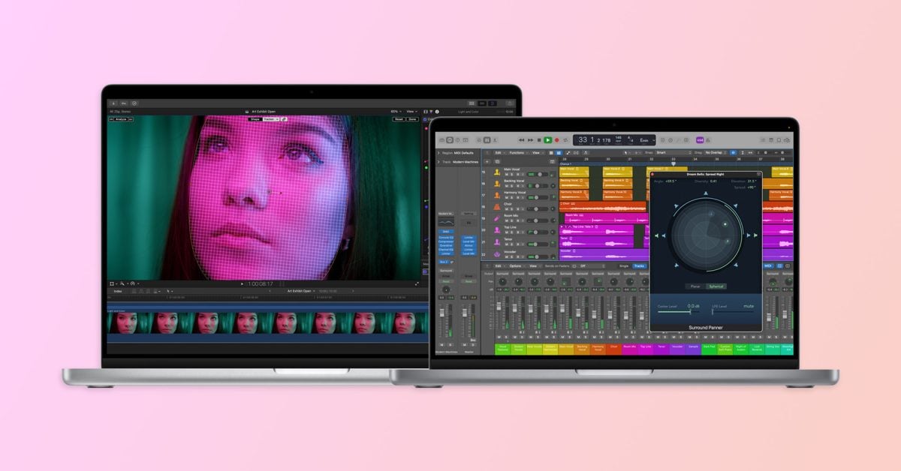Activate Cycle mode in the transport bar
The image size is (901, 471).
tap(566, 139)
